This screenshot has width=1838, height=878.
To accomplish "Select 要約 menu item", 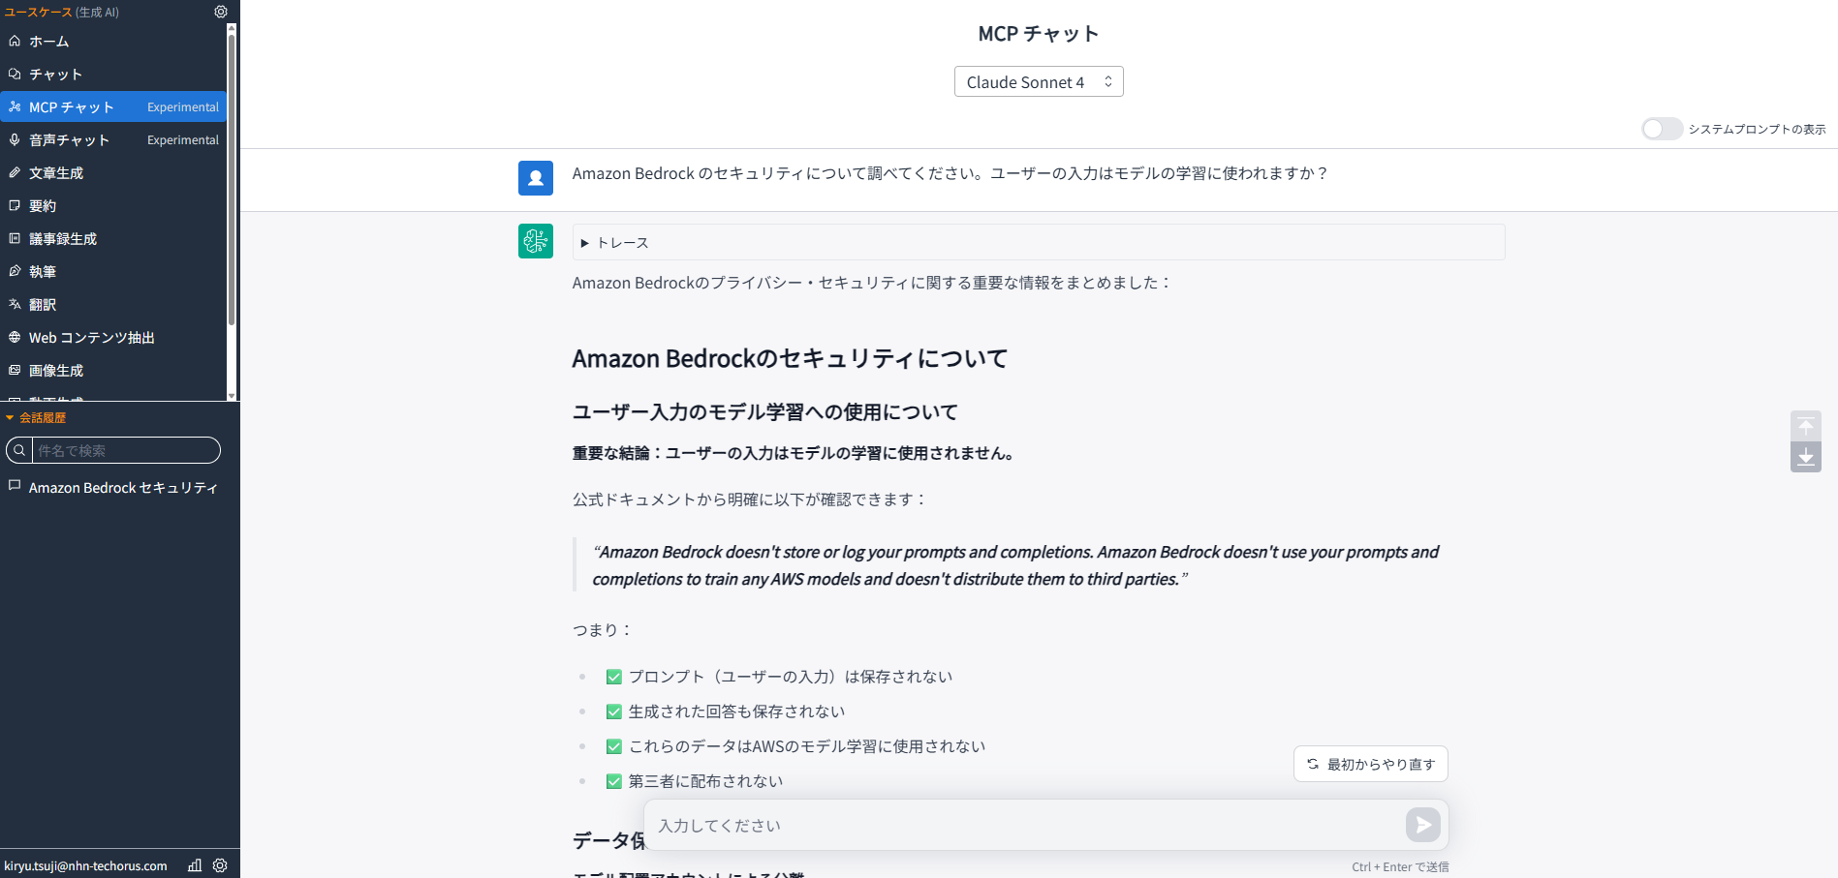I will (113, 205).
